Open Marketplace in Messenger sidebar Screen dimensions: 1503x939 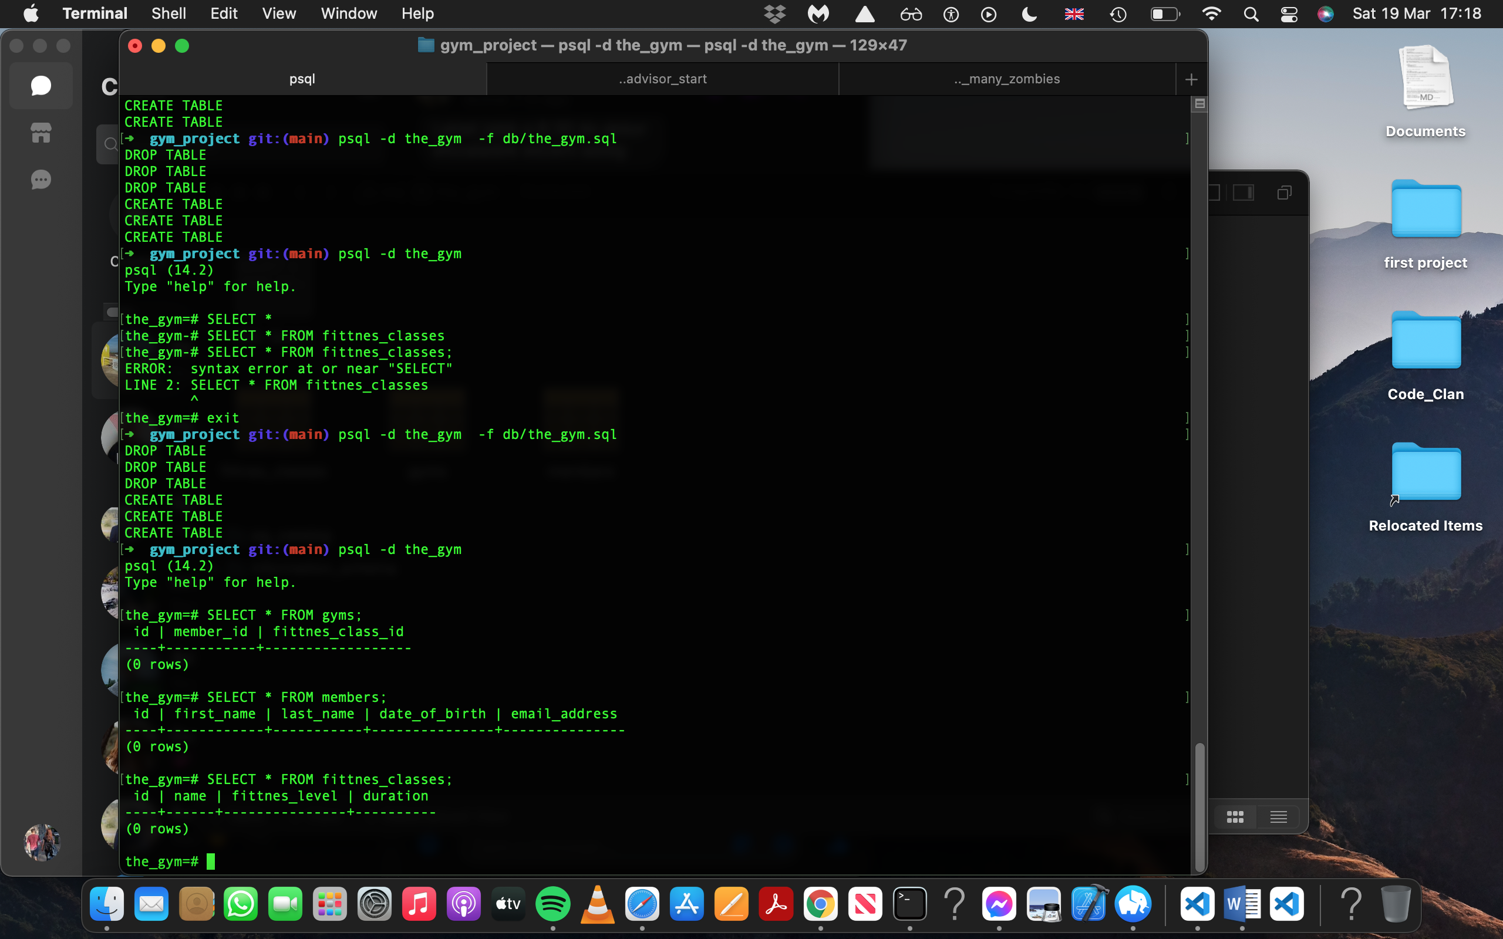point(41,132)
